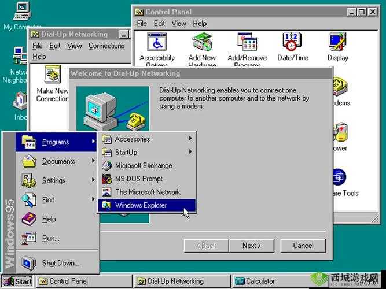The image size is (386, 289).
Task: Choose Shut Down... label in Start menu
Action: tap(61, 263)
